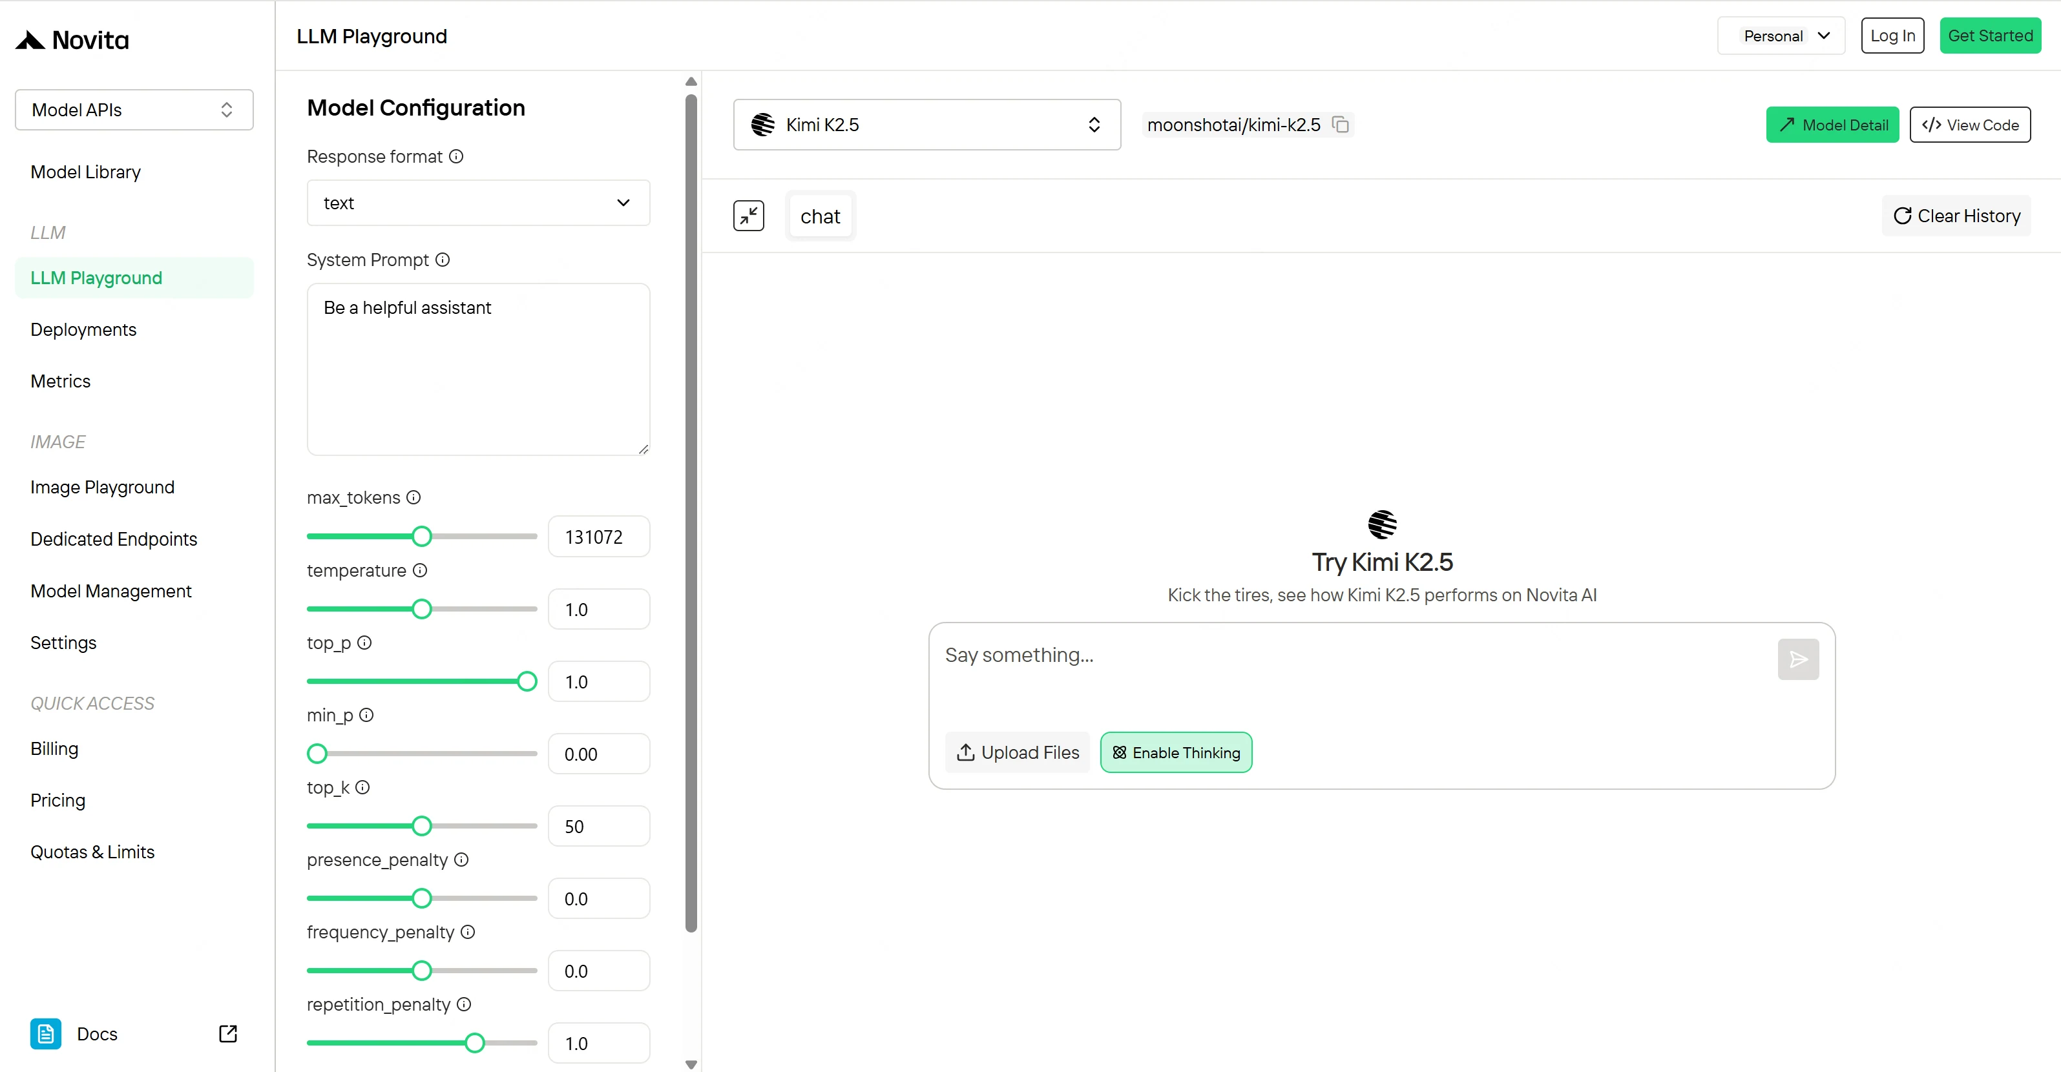Click the frequency_penalty info icon
The image size is (2061, 1072).
tap(468, 932)
